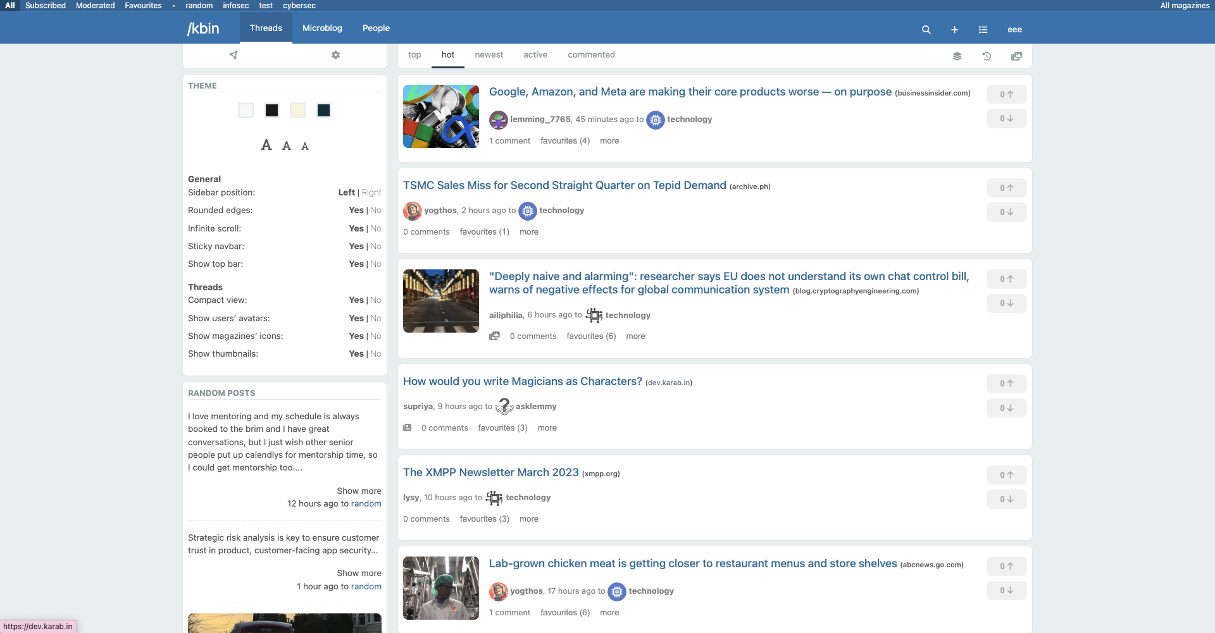Click the history clock filter icon
The image size is (1215, 633).
(987, 56)
